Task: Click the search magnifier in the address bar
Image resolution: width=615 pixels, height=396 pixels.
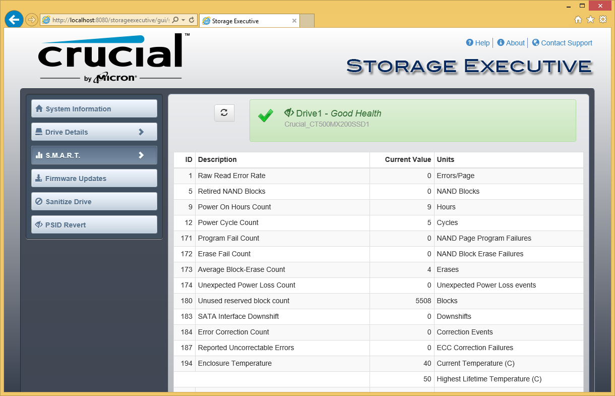Action: pos(175,20)
